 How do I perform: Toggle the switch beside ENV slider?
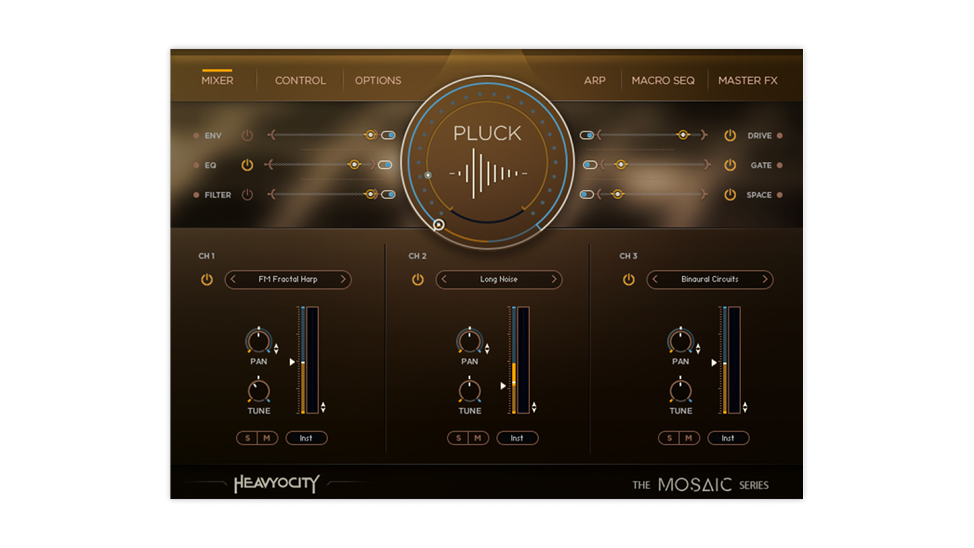coord(389,135)
